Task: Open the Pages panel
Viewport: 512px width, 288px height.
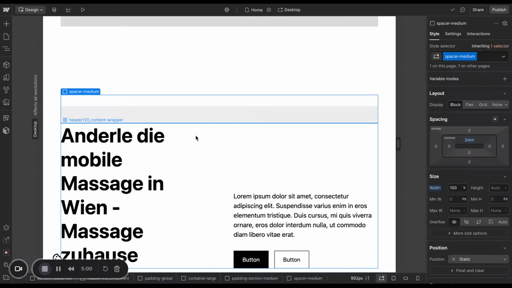Action: coord(6,36)
